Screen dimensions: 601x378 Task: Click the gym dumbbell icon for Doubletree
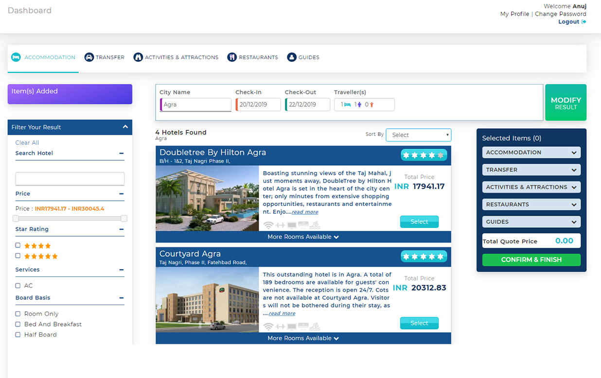click(x=280, y=225)
